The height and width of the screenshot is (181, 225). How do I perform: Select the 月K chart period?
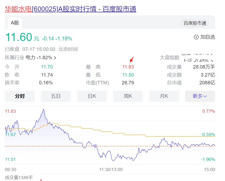coord(164,96)
